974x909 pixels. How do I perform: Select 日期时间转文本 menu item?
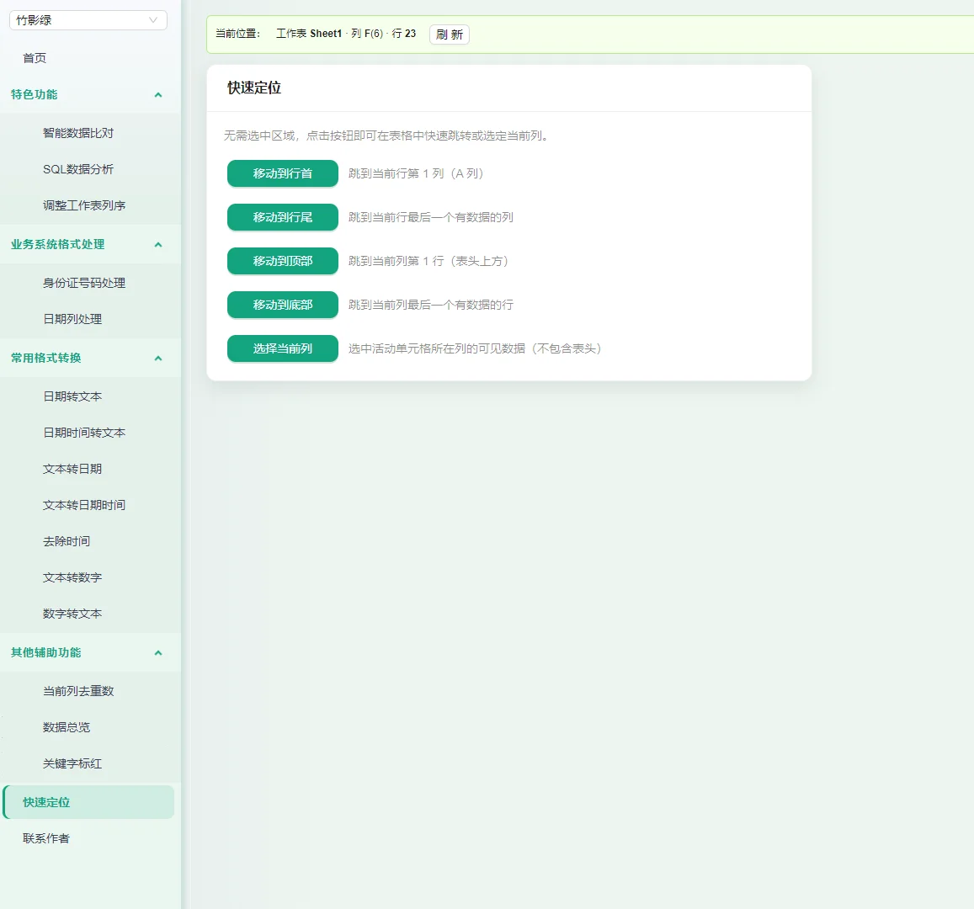[84, 433]
